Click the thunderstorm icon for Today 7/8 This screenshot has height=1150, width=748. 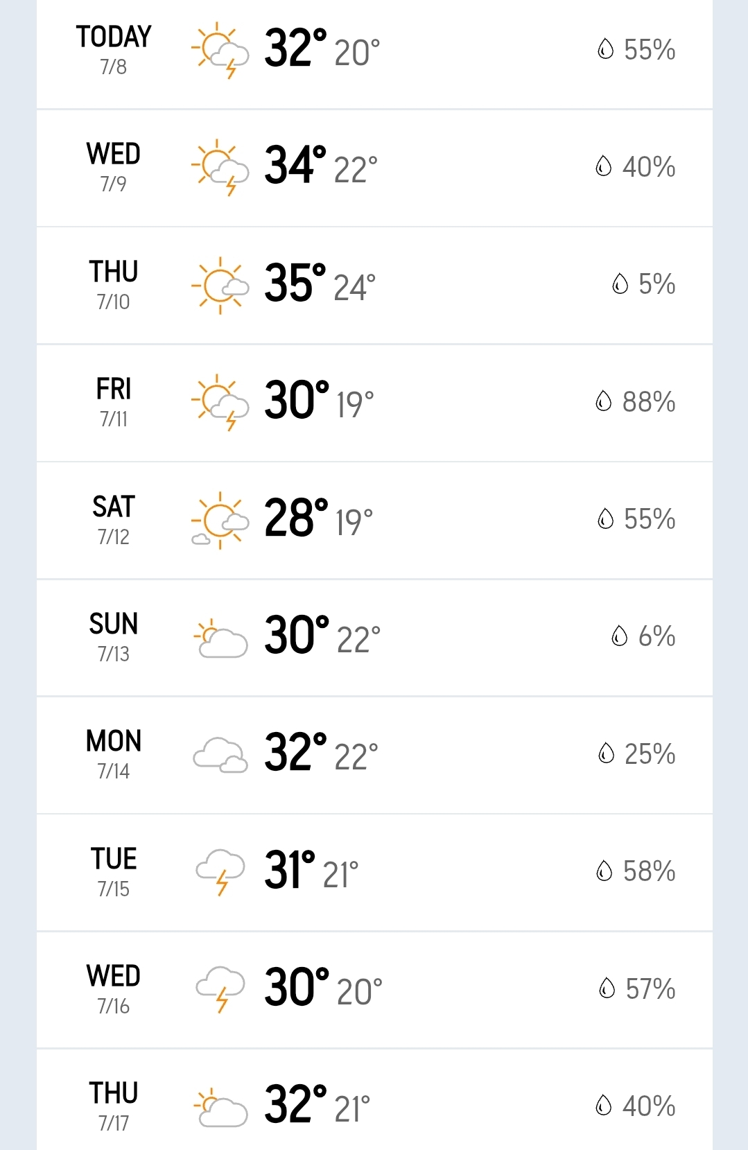tap(220, 50)
